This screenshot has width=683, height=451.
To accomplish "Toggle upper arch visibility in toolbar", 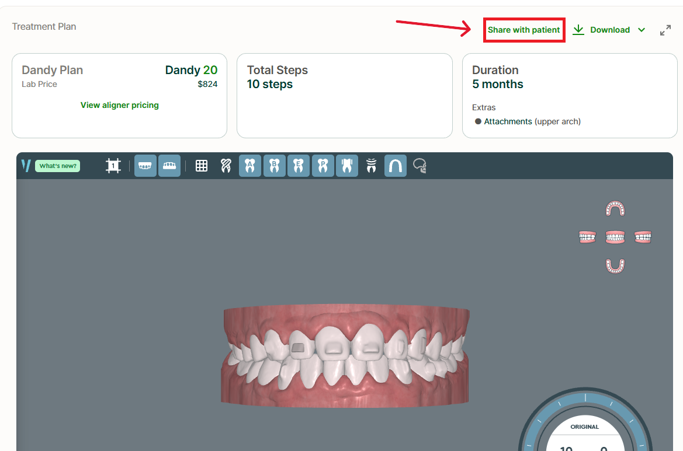I will [x=145, y=166].
